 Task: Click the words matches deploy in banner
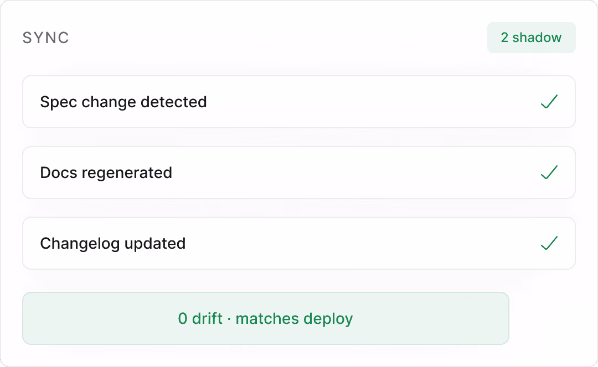pos(294,319)
